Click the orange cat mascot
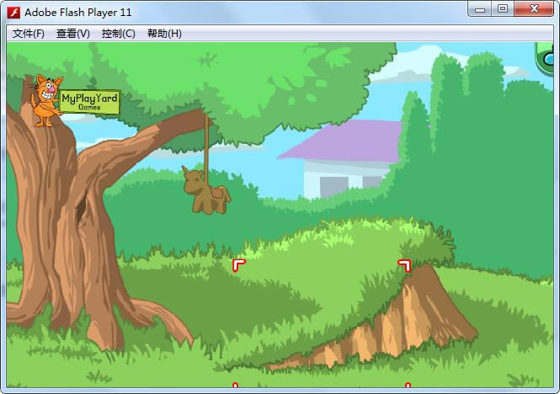560x394 pixels. pyautogui.click(x=46, y=101)
